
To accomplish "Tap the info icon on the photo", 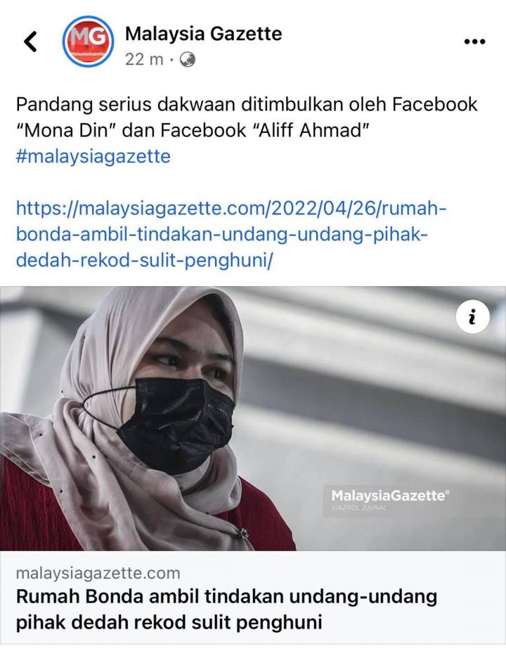I will (472, 317).
